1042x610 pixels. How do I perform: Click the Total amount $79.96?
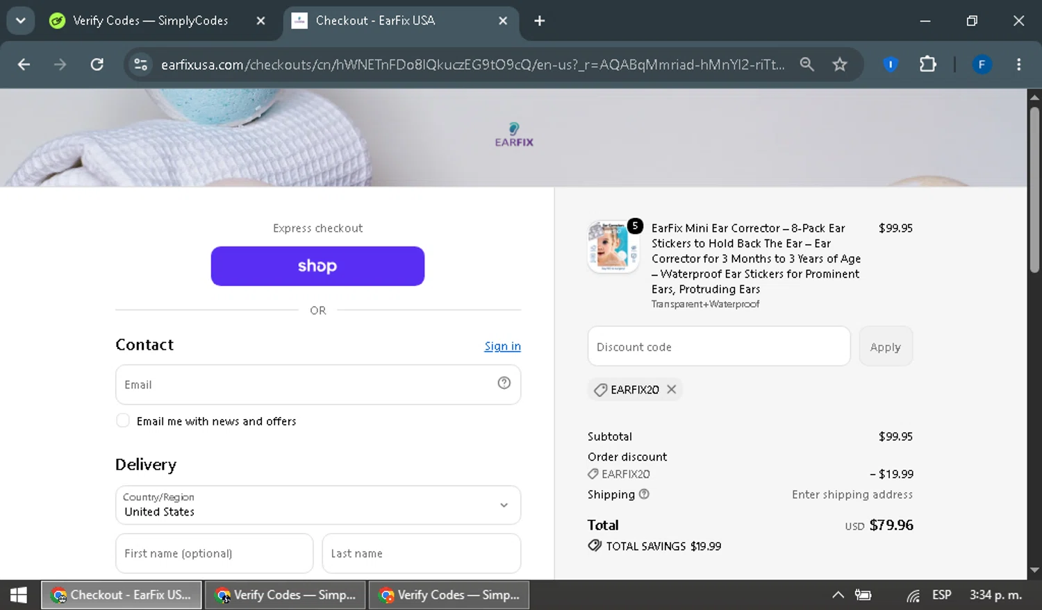point(891,525)
